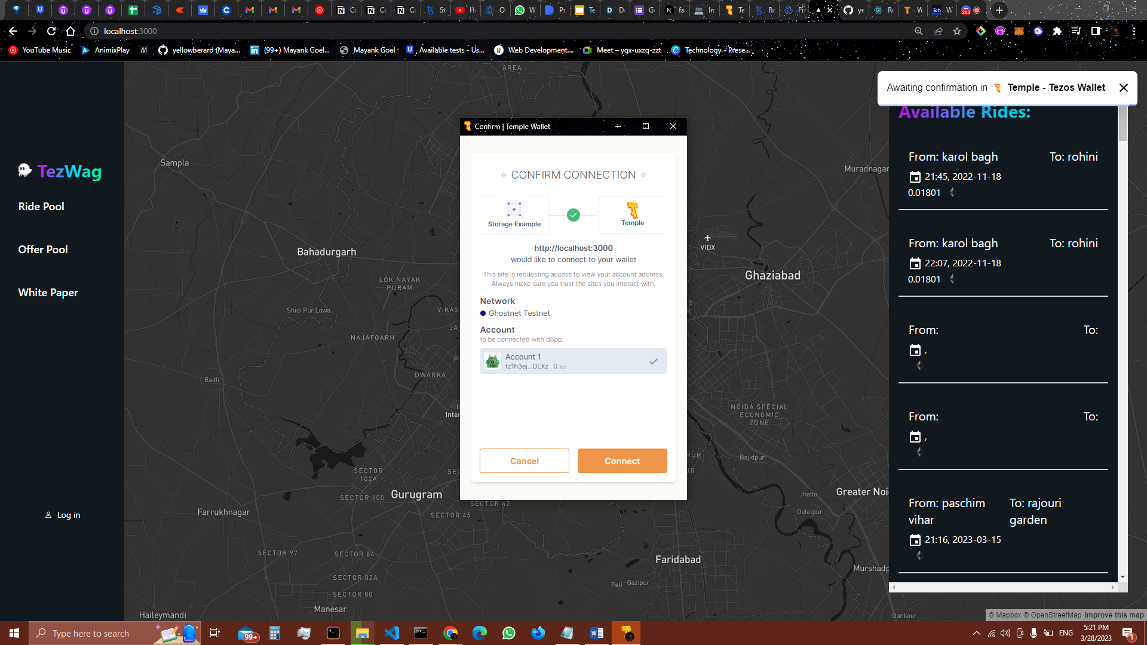Dismiss the Awaiting confirmation notification
The image size is (1147, 645).
(1123, 88)
